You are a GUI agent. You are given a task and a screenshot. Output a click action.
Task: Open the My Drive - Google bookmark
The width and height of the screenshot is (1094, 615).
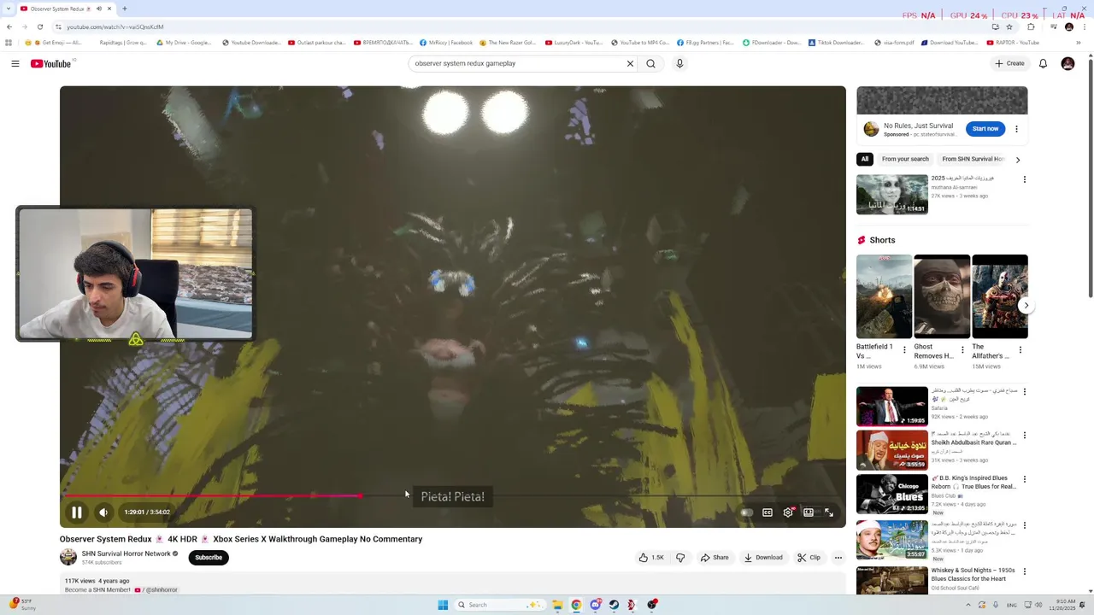[184, 43]
